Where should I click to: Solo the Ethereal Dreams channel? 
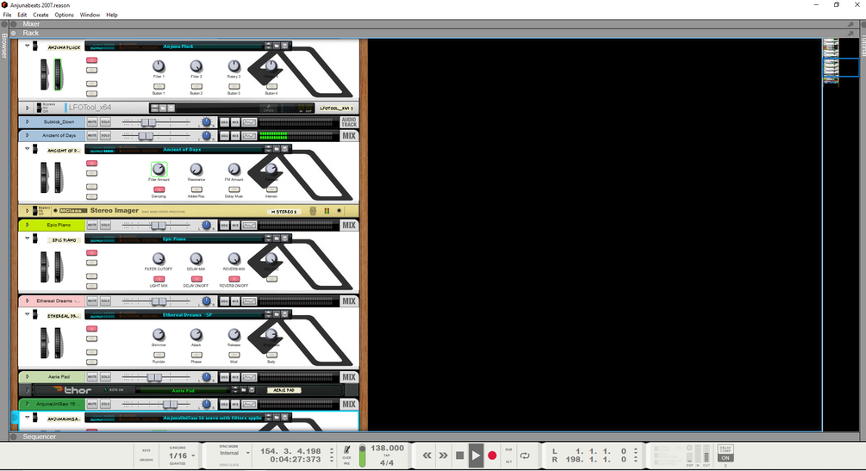click(x=105, y=301)
